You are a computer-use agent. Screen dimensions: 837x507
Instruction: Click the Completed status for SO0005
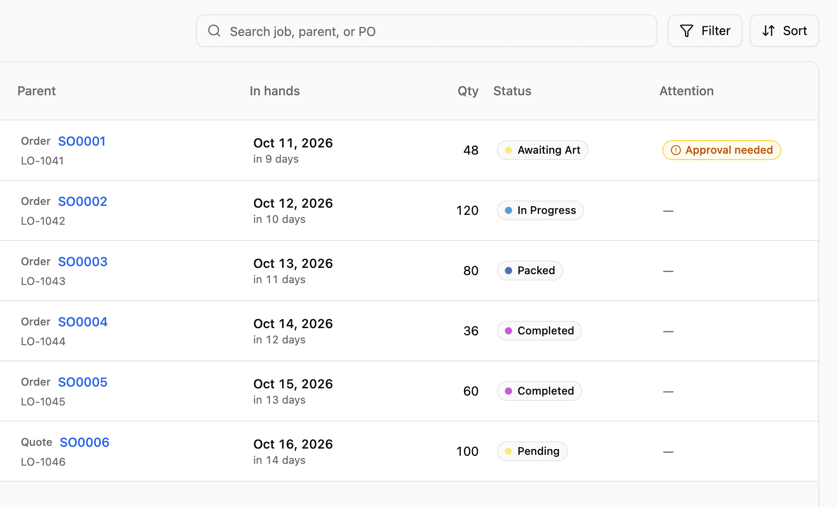(x=539, y=391)
